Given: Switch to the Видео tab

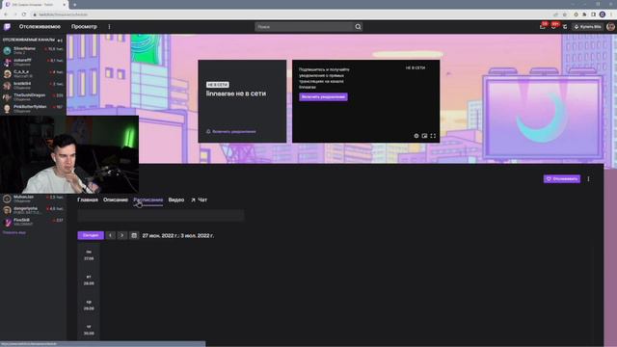Looking at the screenshot, I should pos(176,200).
